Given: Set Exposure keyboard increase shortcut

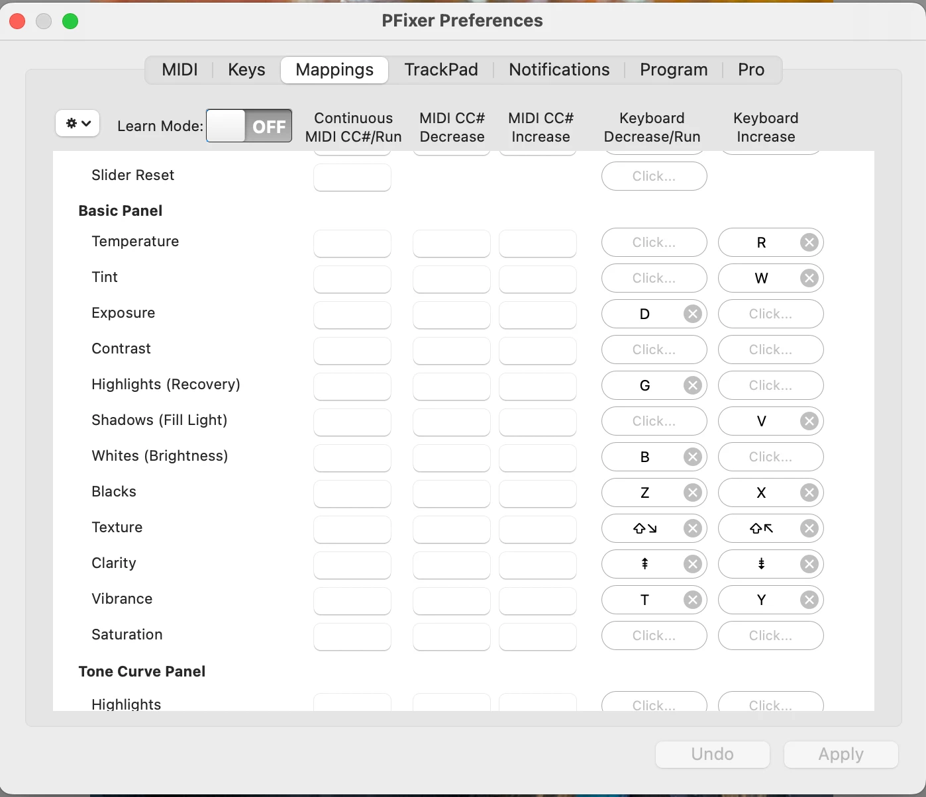Looking at the screenshot, I should pos(771,314).
